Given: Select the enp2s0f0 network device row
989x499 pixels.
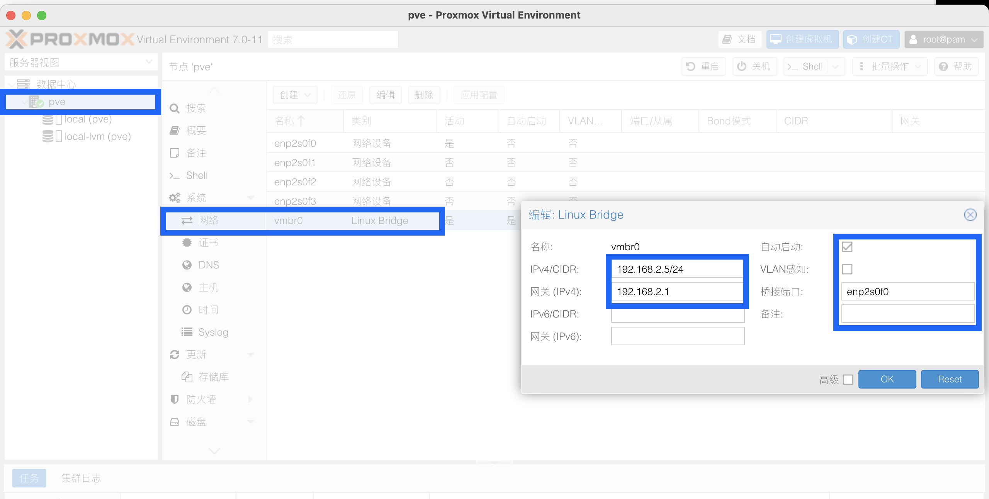Looking at the screenshot, I should (x=625, y=143).
